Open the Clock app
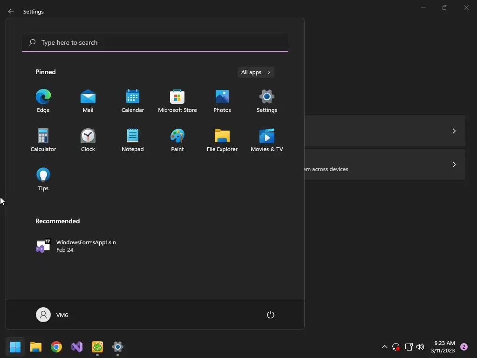 tap(88, 140)
